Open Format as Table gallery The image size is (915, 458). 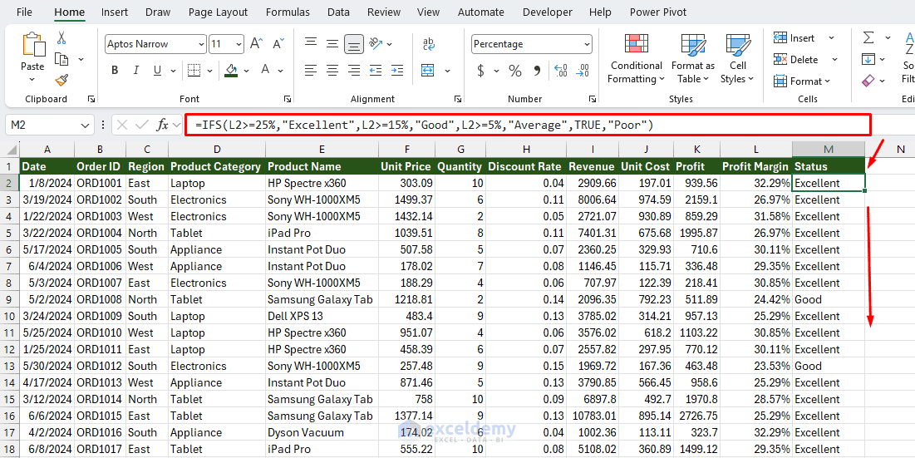tap(692, 59)
